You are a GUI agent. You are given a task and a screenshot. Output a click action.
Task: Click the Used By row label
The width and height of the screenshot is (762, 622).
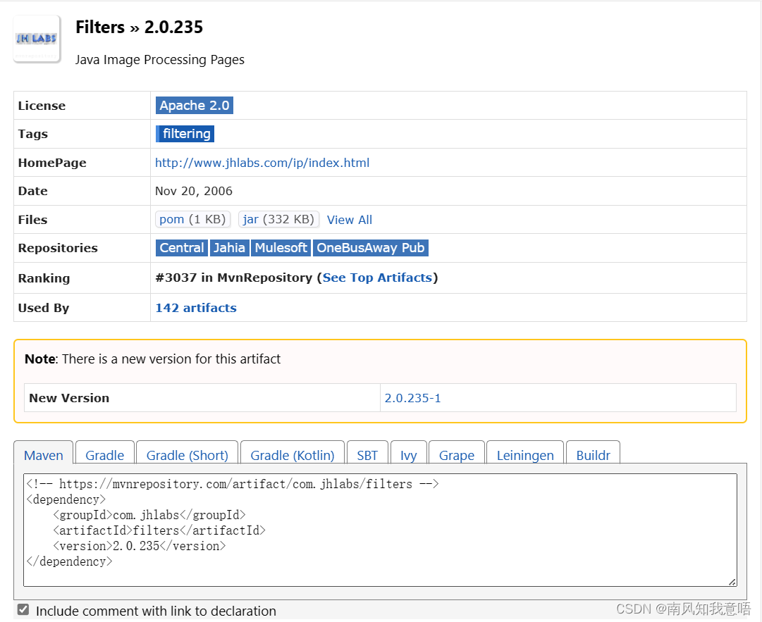pyautogui.click(x=44, y=308)
